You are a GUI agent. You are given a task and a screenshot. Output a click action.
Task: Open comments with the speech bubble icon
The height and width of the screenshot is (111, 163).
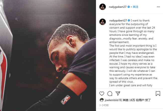click(x=110, y=93)
